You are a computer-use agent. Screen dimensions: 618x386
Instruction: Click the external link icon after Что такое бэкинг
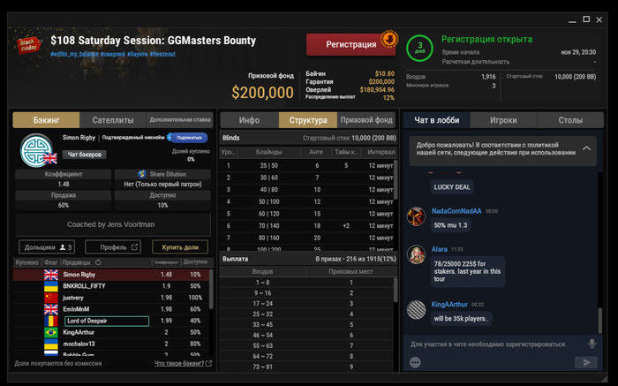[x=209, y=363]
